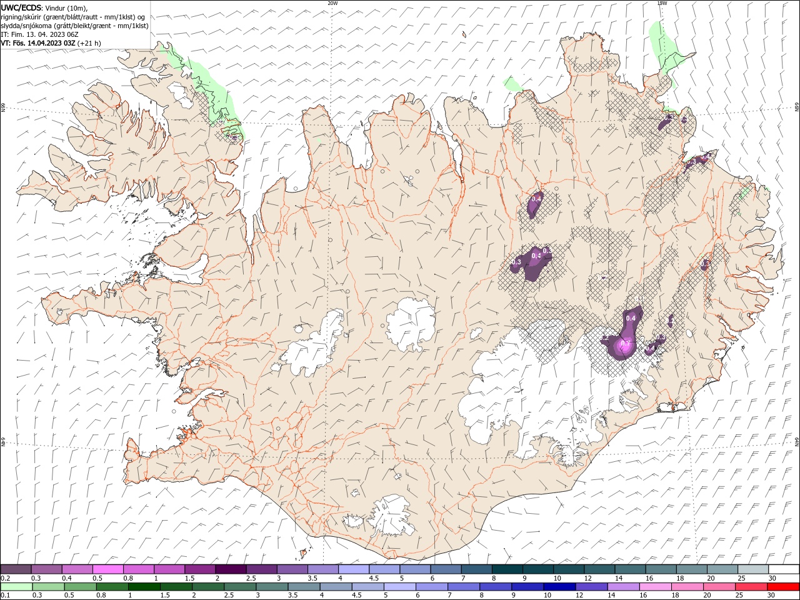Pick snow-scale swatch between 10 and 12
Screen dimensions: 800x600
[x=568, y=569]
